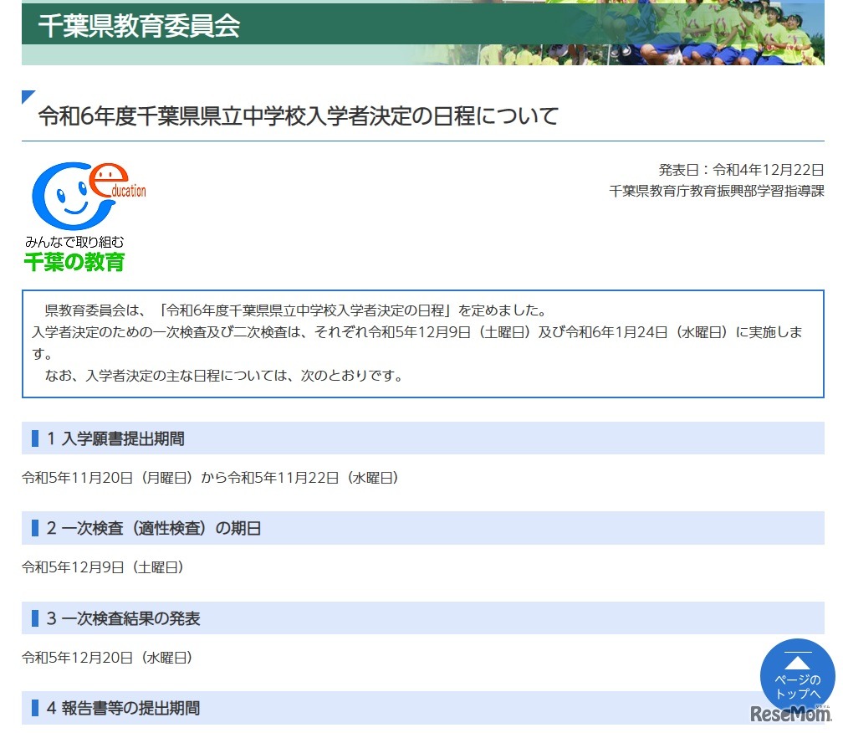Click the white up arrow in the page-top circle

coord(798,662)
